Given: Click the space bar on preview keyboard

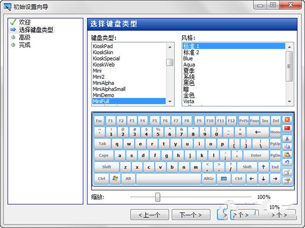Looking at the screenshot, I should (168, 179).
